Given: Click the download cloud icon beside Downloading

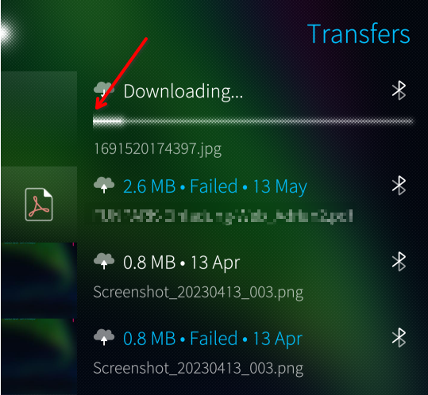Looking at the screenshot, I should point(104,90).
